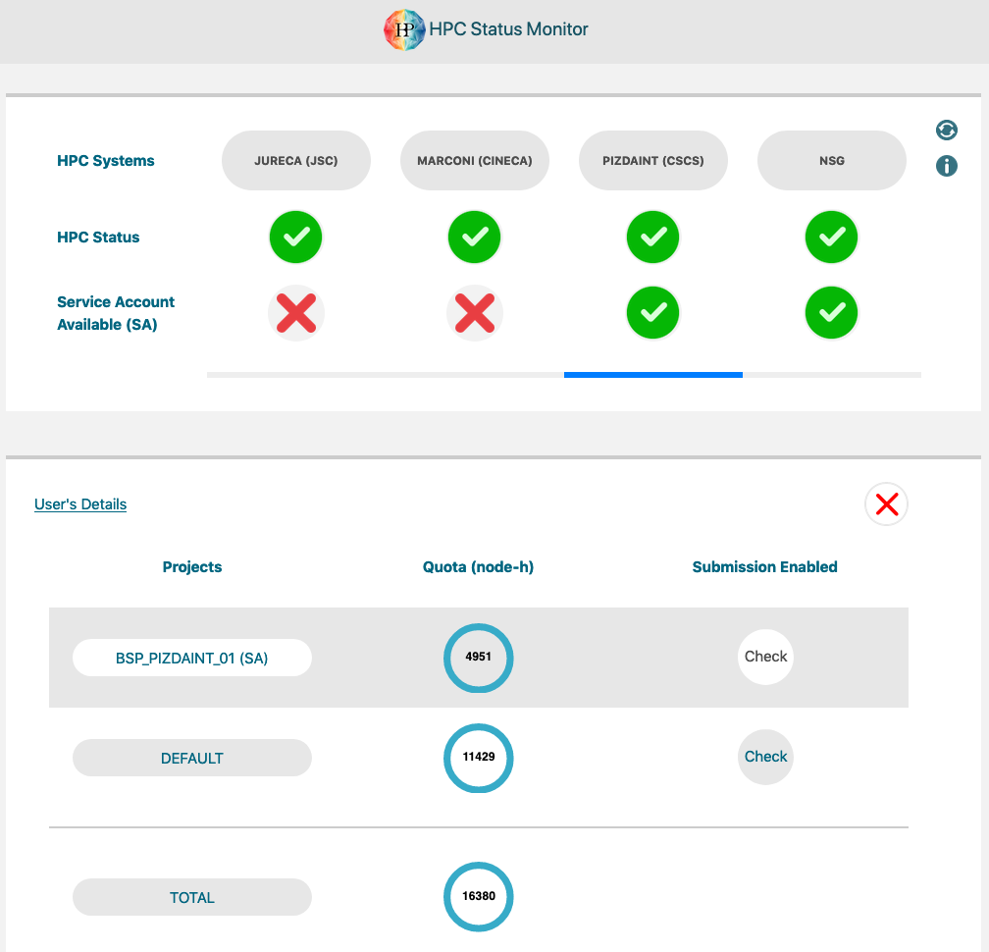
Task: Select the NSG system tab
Action: pyautogui.click(x=831, y=160)
